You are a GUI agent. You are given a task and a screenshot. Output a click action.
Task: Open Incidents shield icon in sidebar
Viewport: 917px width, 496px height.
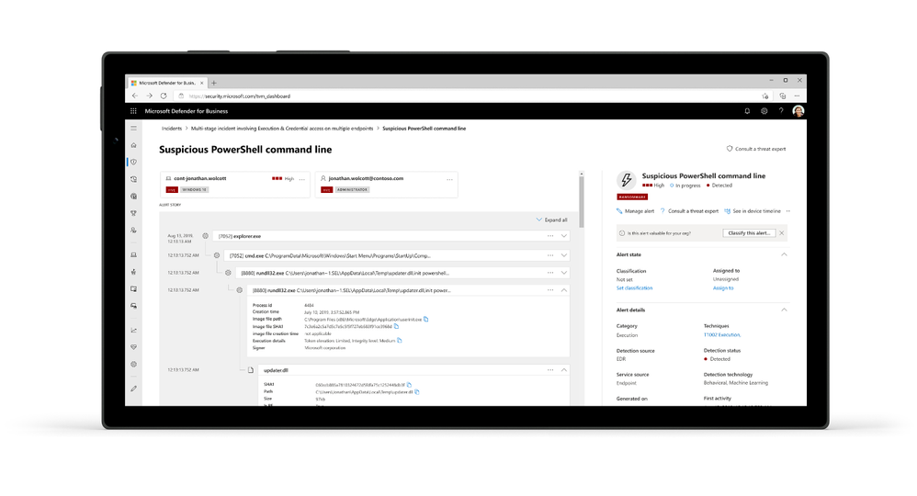134,162
